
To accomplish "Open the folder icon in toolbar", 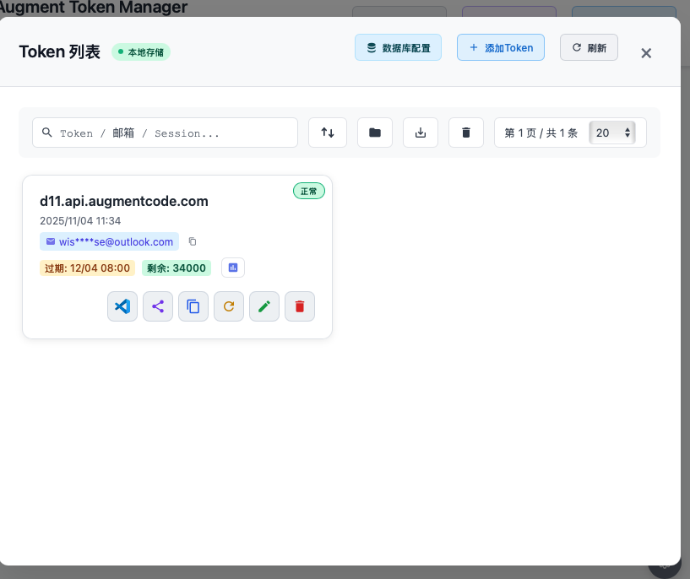I will 375,133.
